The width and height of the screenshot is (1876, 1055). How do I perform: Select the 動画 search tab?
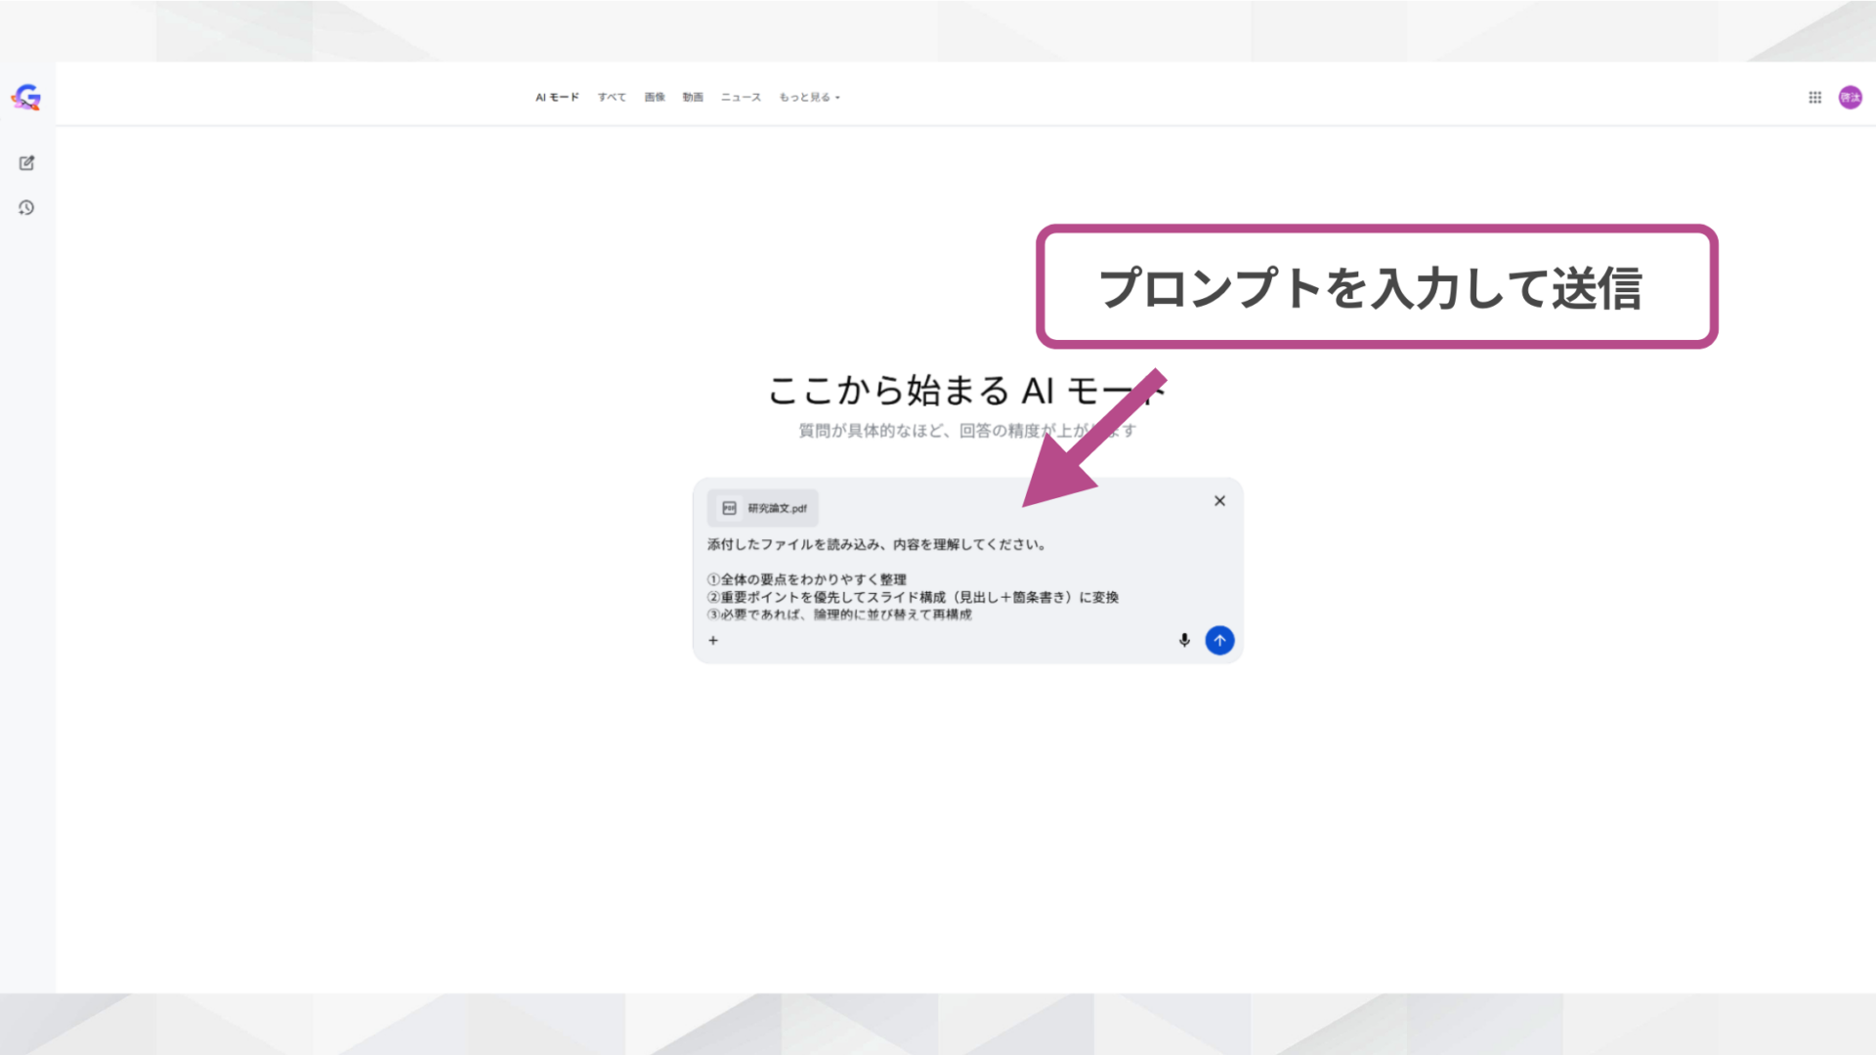click(693, 97)
